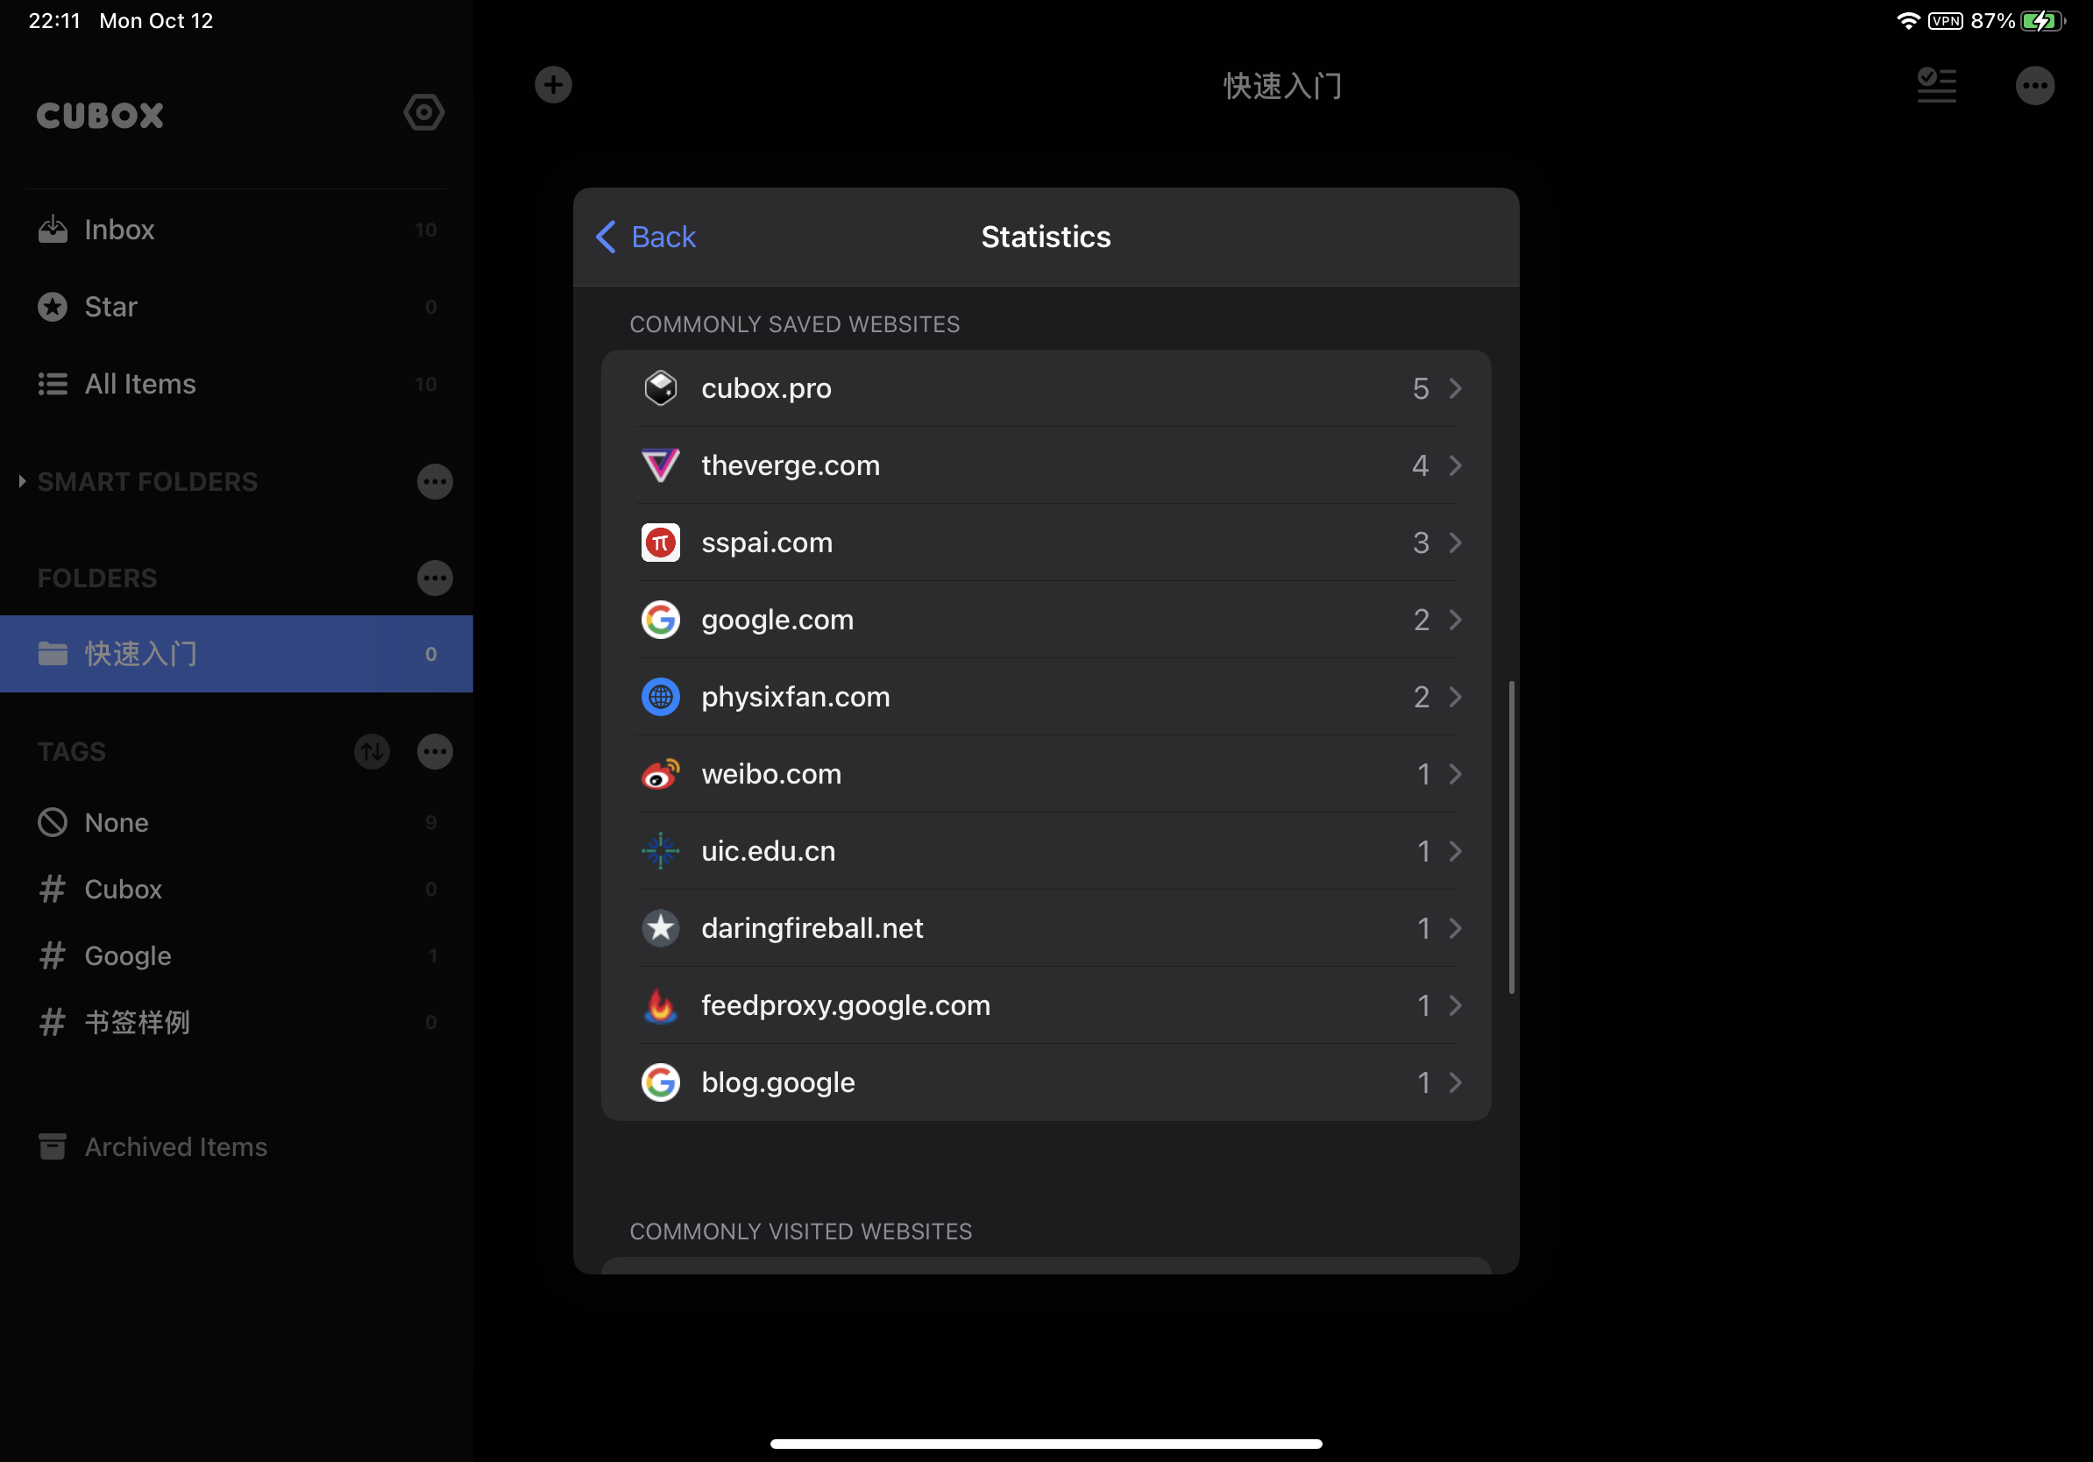Click the Cubox logo
This screenshot has width=2093, height=1462.
point(100,116)
